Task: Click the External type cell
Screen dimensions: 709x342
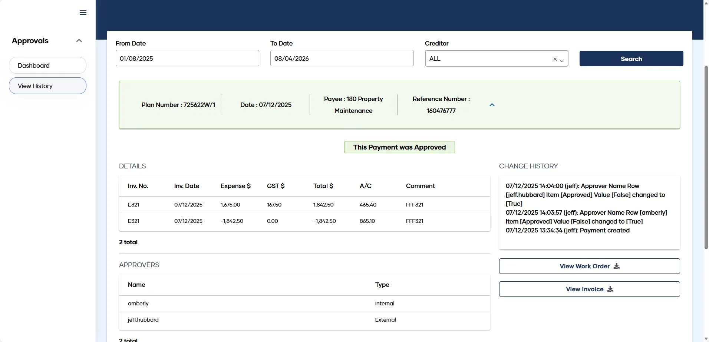Action: coord(385,320)
